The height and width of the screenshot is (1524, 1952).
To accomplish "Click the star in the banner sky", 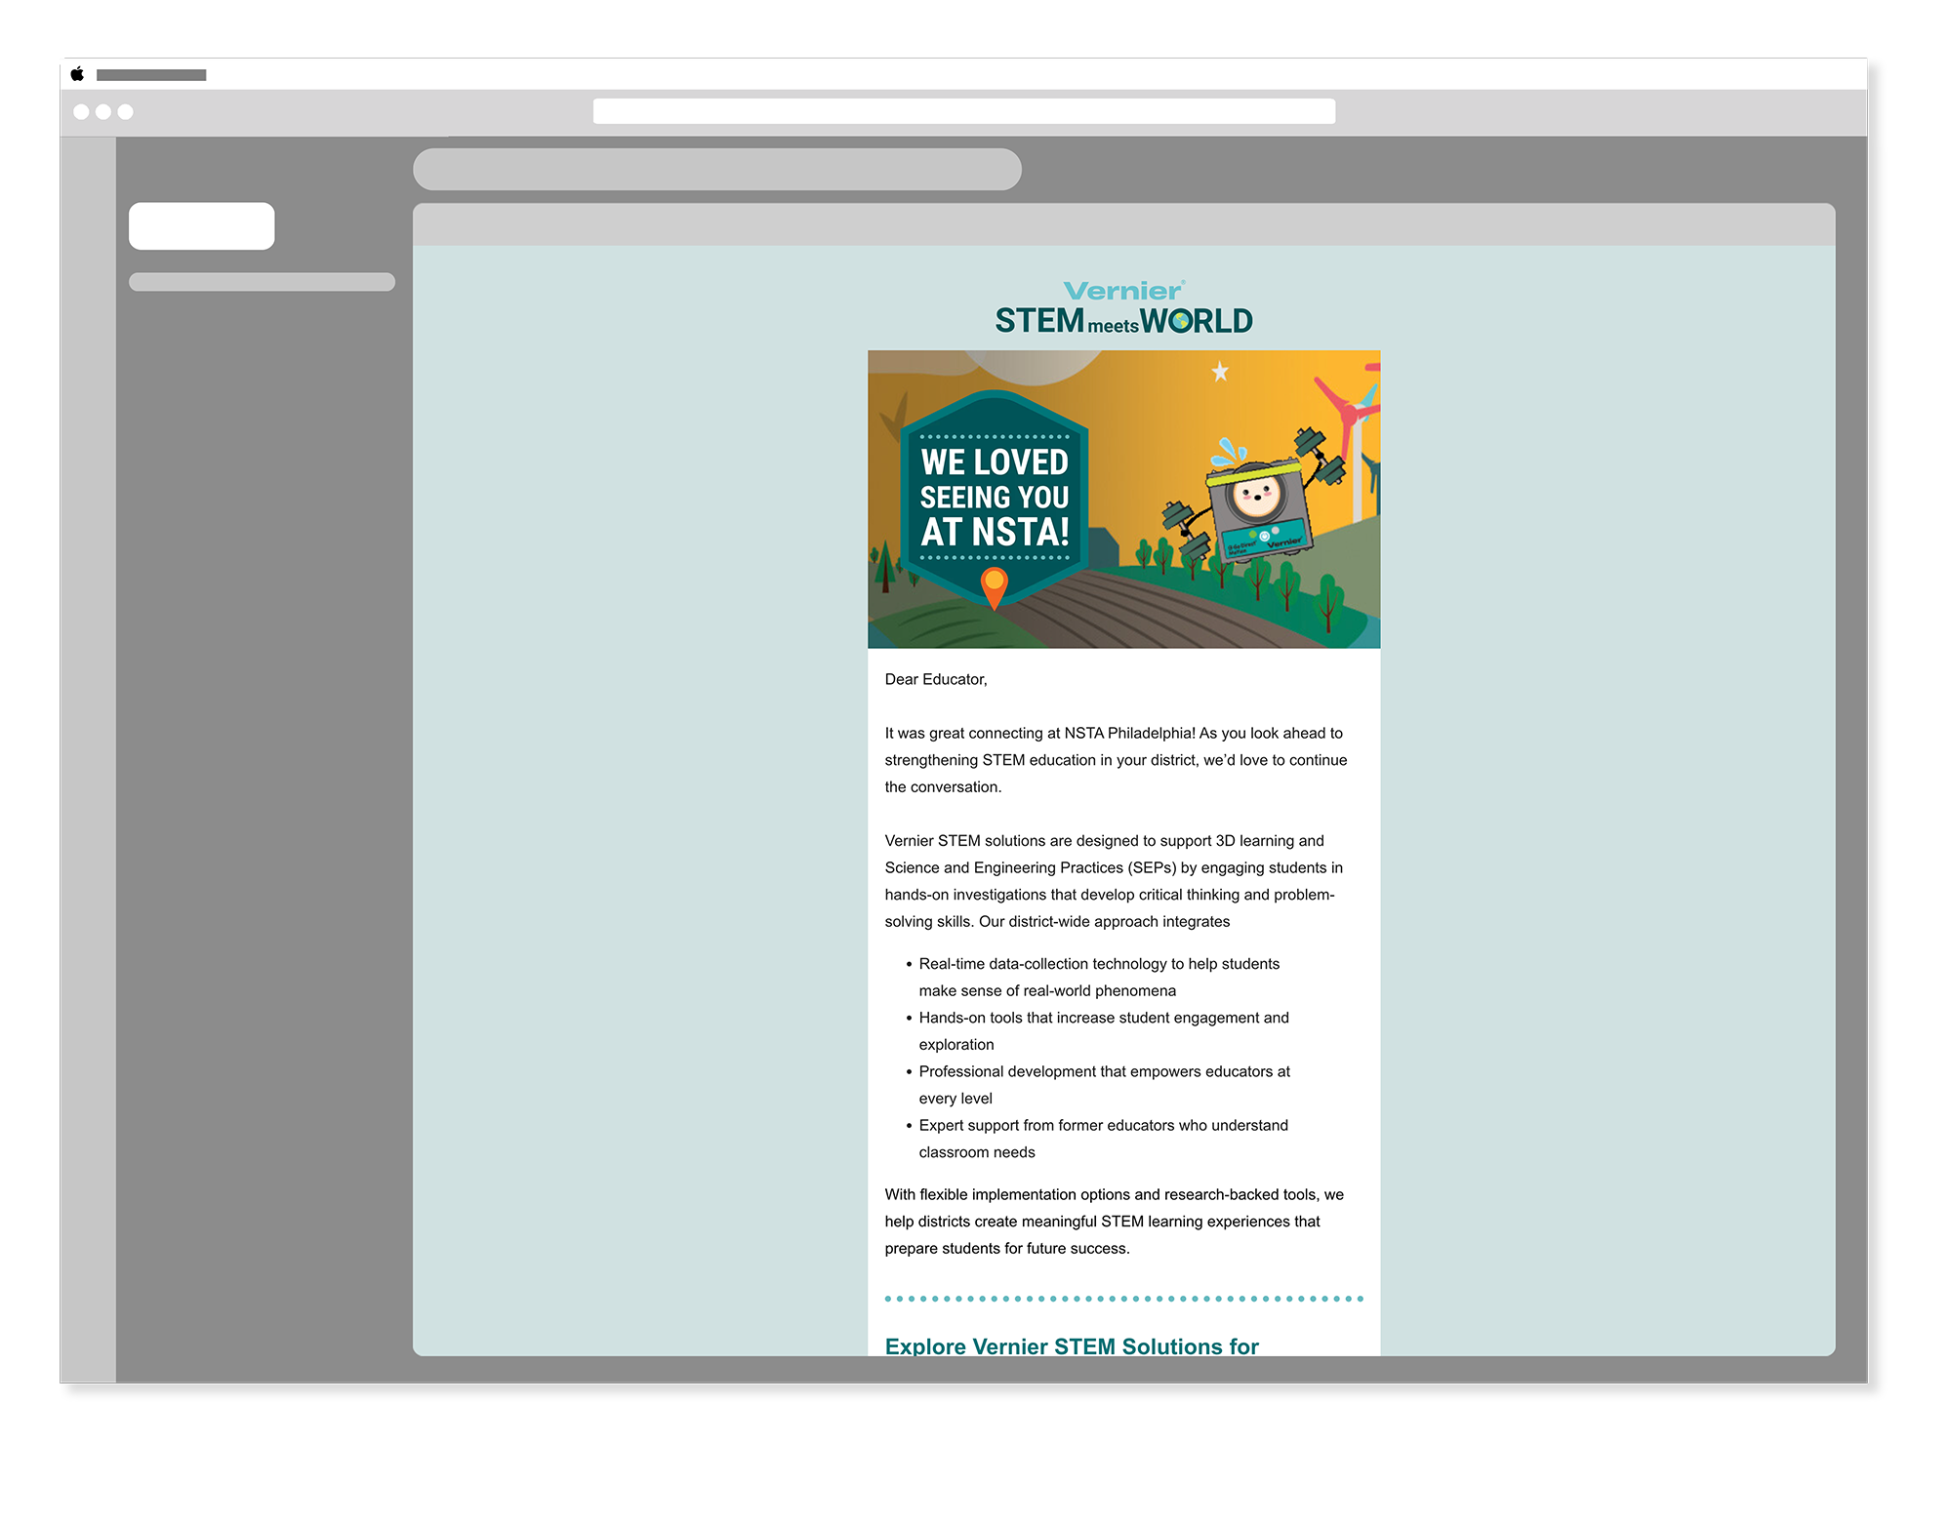I will coord(1220,372).
